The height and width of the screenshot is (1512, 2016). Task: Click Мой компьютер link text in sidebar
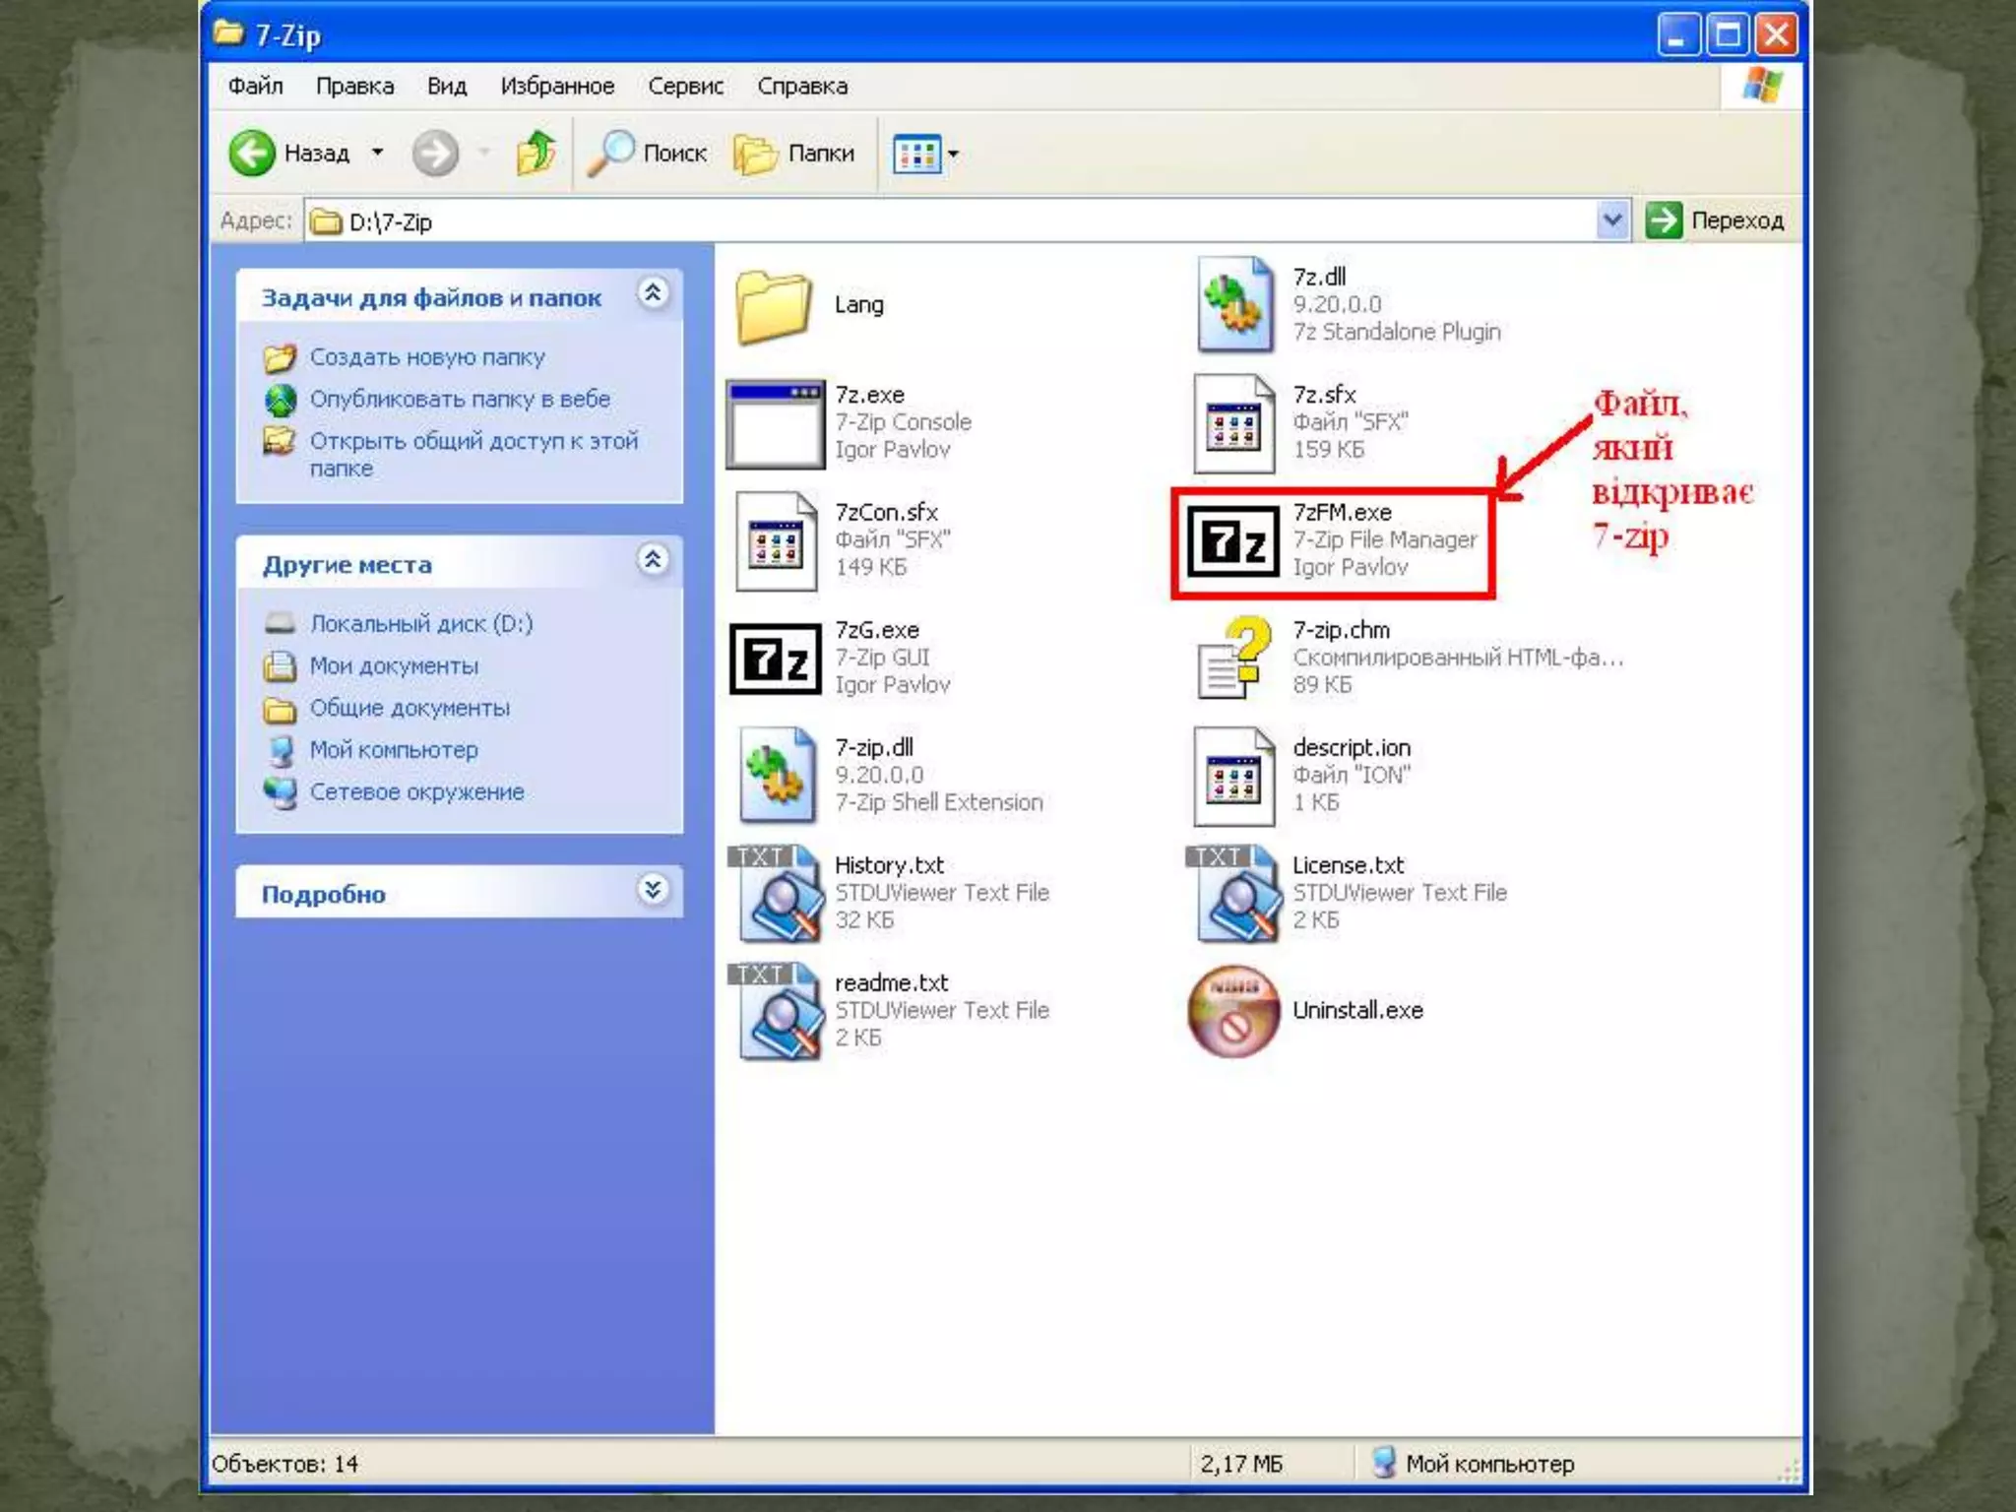point(394,750)
